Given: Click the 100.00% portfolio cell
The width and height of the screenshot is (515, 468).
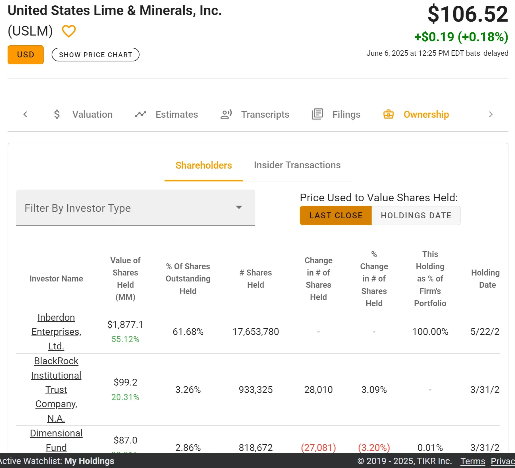Looking at the screenshot, I should tap(430, 332).
